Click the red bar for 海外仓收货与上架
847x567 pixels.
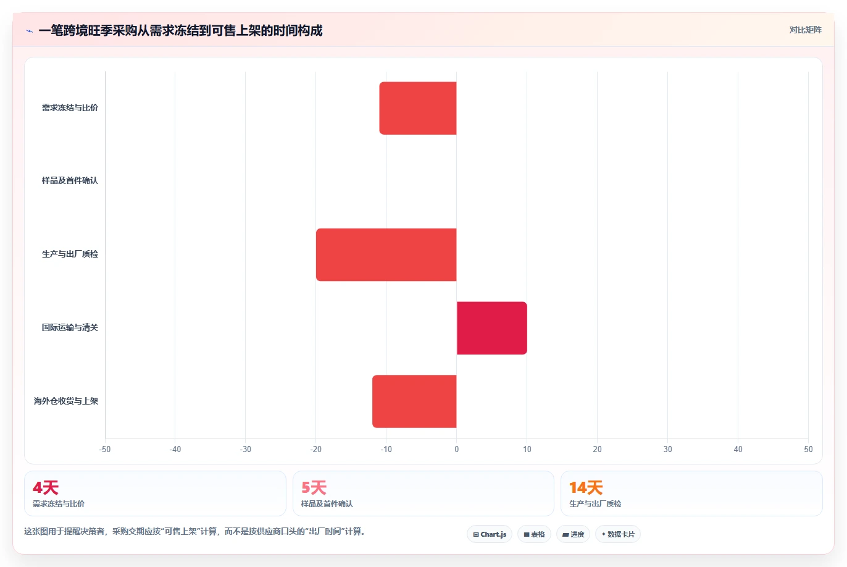click(414, 401)
